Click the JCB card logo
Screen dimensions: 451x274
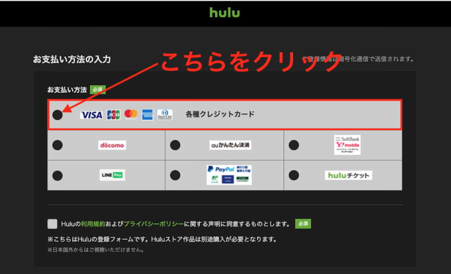114,115
